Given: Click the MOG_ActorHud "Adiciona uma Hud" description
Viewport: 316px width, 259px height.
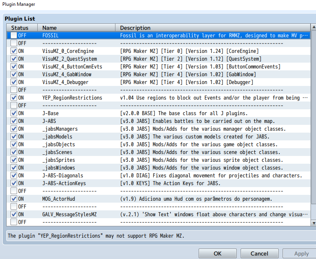Looking at the screenshot, I should click(x=196, y=199).
